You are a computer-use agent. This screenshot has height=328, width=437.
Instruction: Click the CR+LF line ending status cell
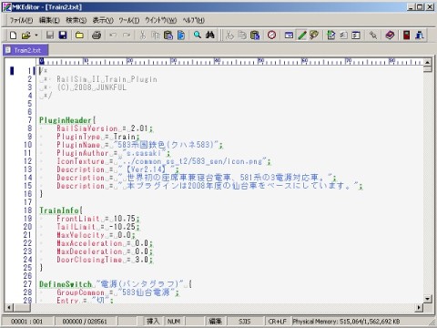pyautogui.click(x=277, y=322)
